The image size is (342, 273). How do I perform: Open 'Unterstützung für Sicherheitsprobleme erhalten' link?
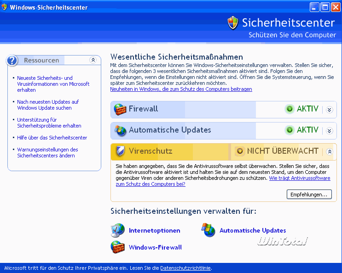(x=49, y=123)
